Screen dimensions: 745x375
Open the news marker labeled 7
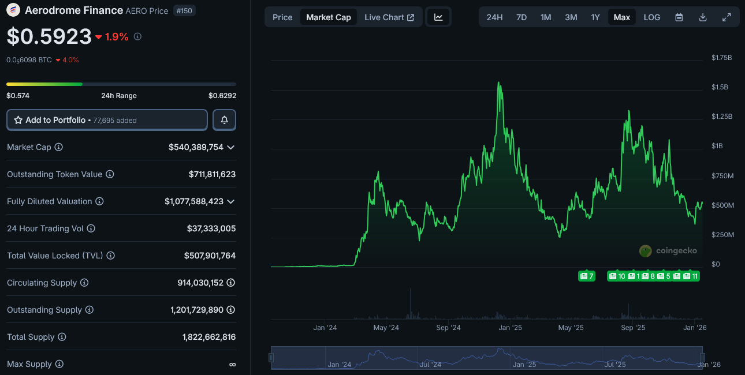click(587, 276)
